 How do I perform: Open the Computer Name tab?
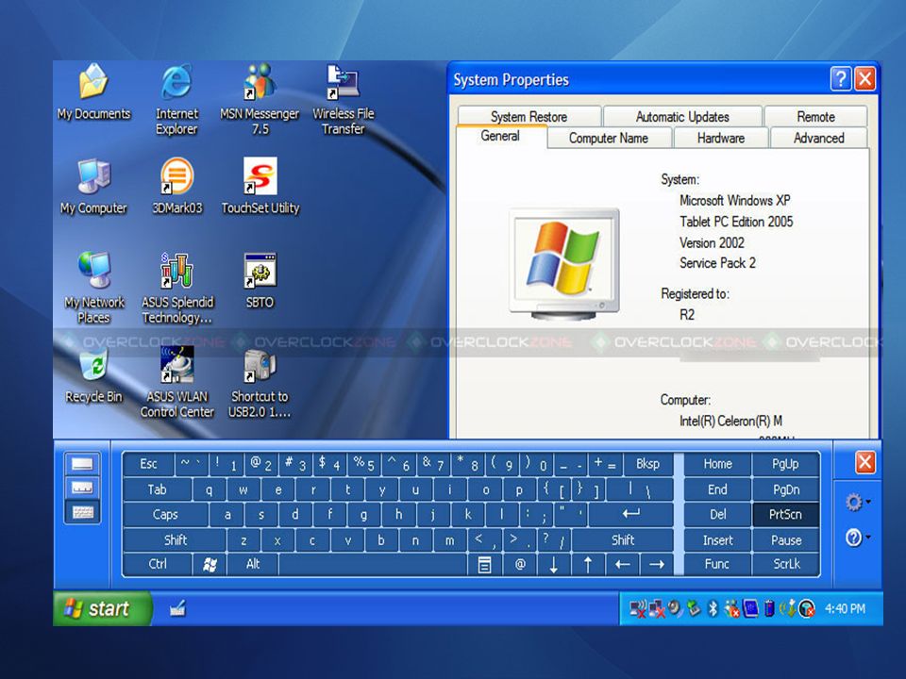click(609, 138)
